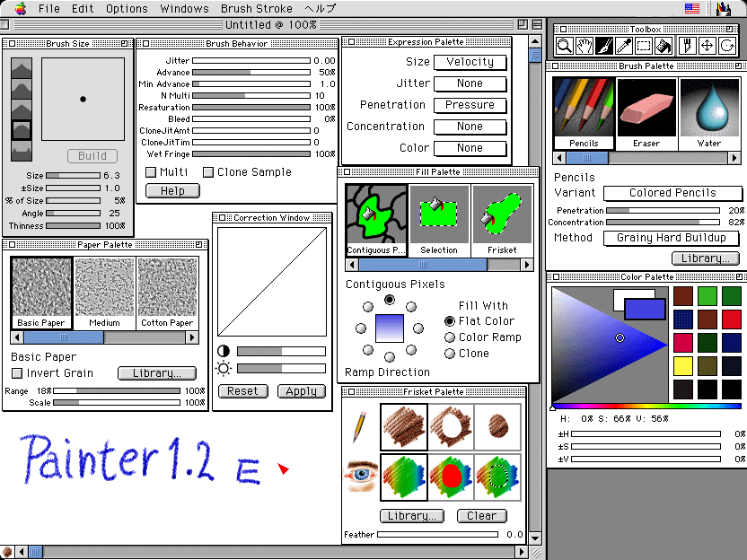Select the Grabber hand tool
The width and height of the screenshot is (747, 560).
[x=584, y=46]
